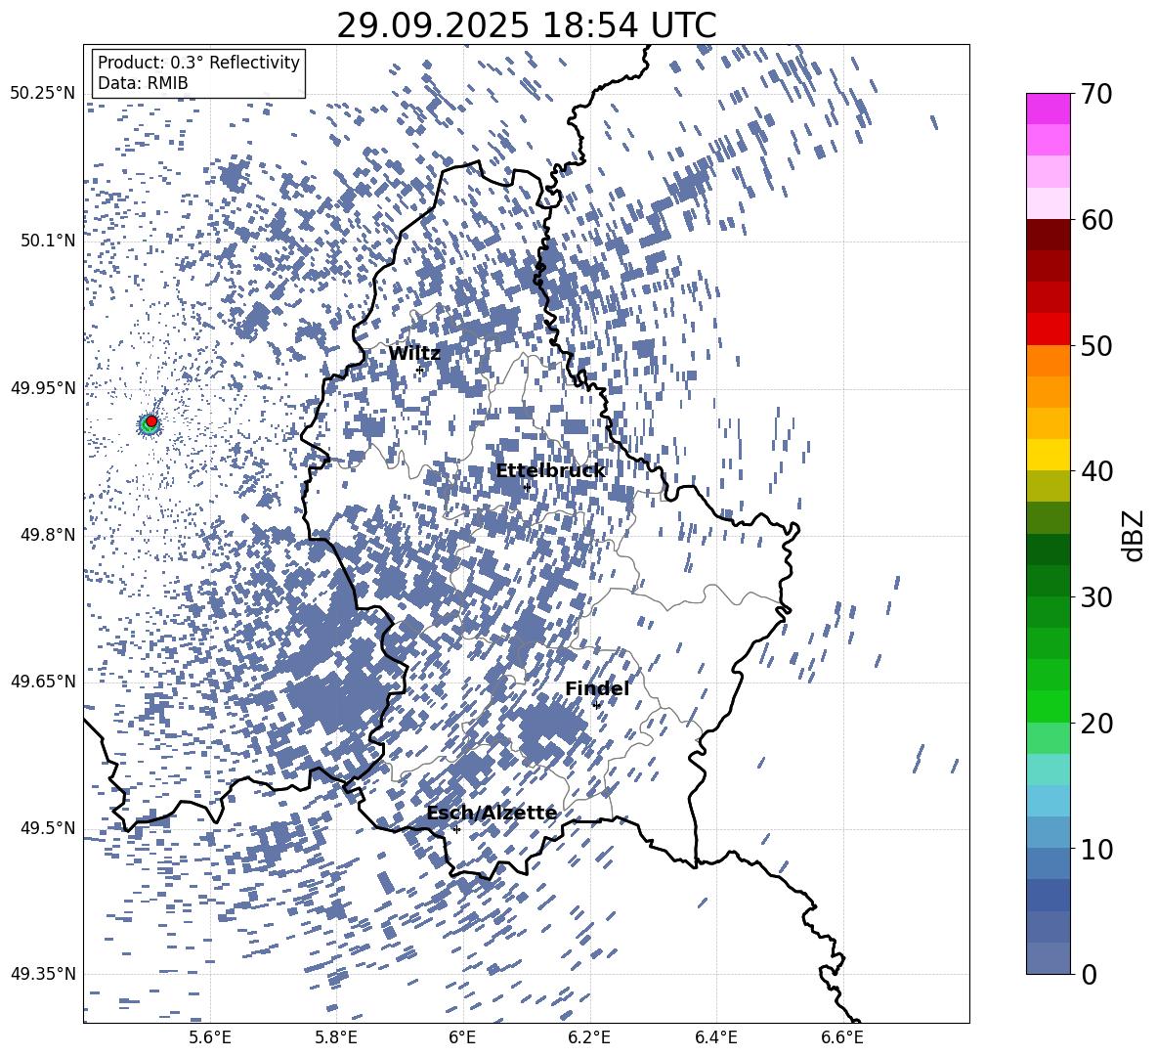Click the 10 tick label on colorbar

(x=1096, y=849)
